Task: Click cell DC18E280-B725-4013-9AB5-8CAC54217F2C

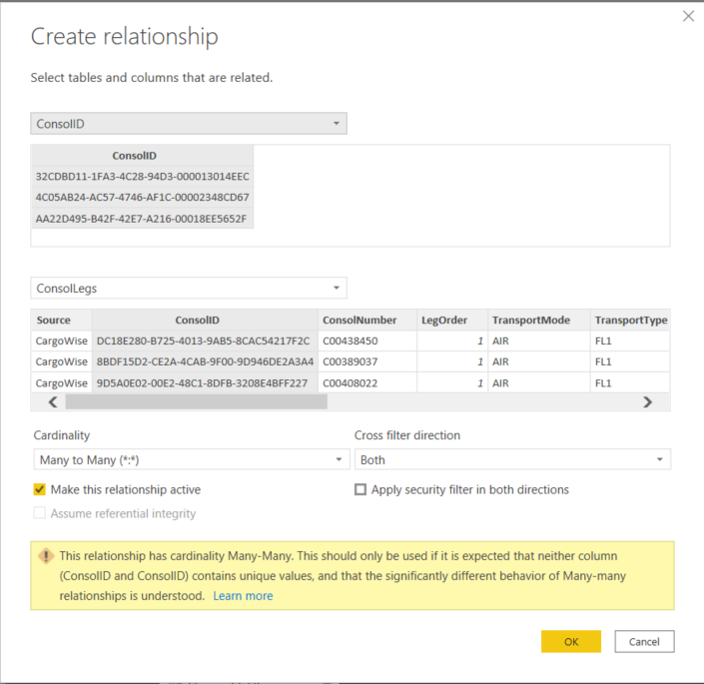Action: pyautogui.click(x=205, y=342)
